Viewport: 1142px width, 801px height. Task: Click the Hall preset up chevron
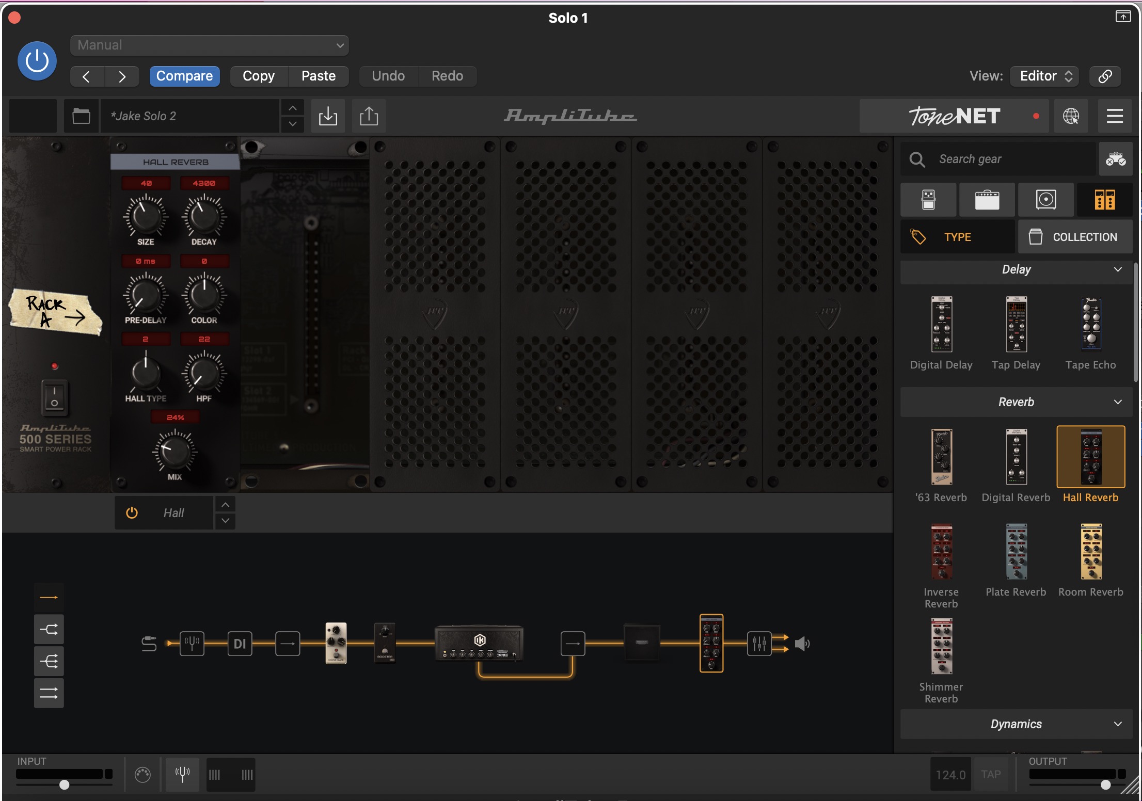(225, 505)
